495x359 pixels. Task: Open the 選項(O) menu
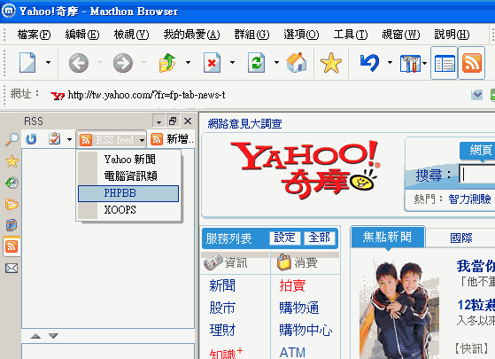pos(301,35)
